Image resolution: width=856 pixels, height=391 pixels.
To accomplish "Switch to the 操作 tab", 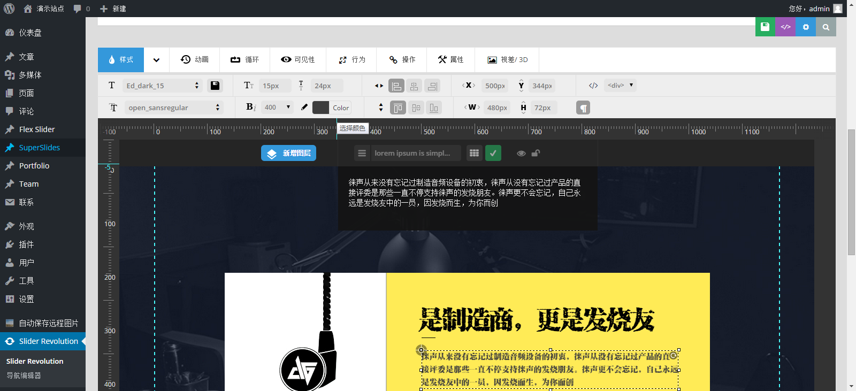I will pyautogui.click(x=402, y=60).
